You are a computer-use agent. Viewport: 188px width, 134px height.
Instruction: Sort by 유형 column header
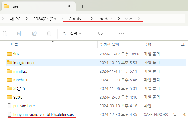tap(148, 44)
